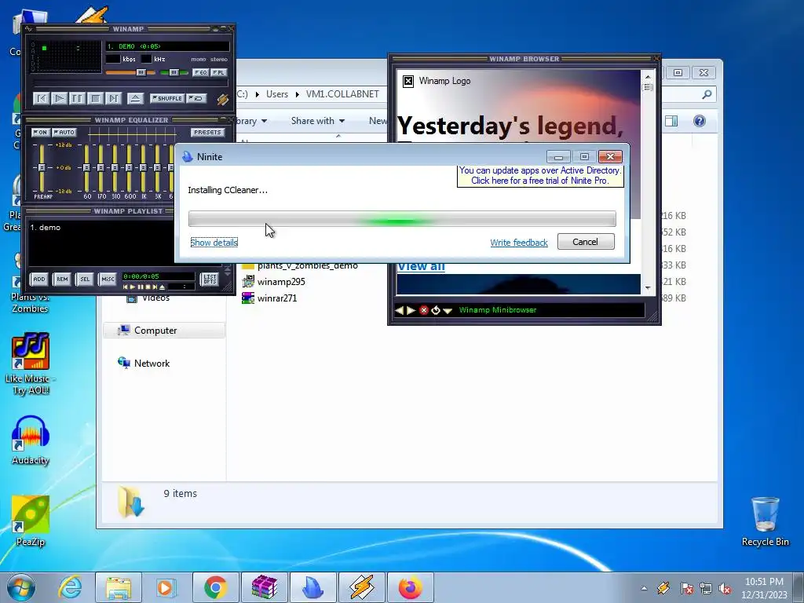Open Minibrowser dropdown arrow menu
This screenshot has width=804, height=603.
(x=448, y=311)
